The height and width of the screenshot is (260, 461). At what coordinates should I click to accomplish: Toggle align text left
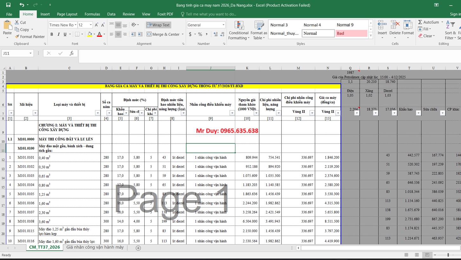(x=111, y=34)
